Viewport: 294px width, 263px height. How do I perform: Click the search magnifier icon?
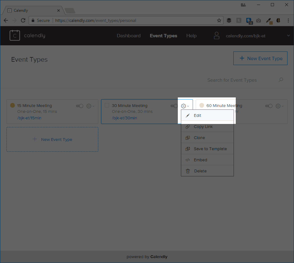tap(281, 80)
